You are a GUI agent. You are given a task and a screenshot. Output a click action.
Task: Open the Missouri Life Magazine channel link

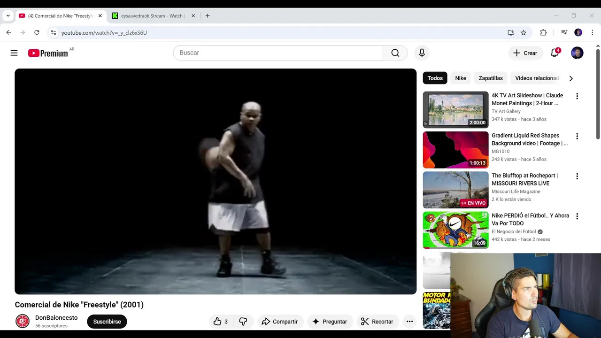[516, 192]
